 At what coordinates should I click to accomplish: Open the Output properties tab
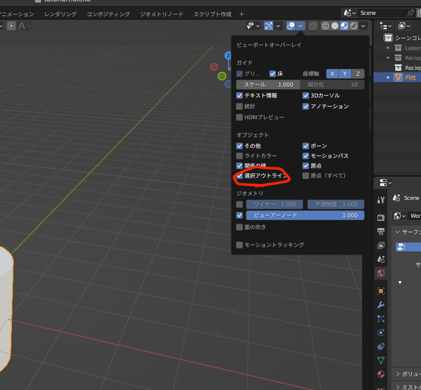coord(381,231)
